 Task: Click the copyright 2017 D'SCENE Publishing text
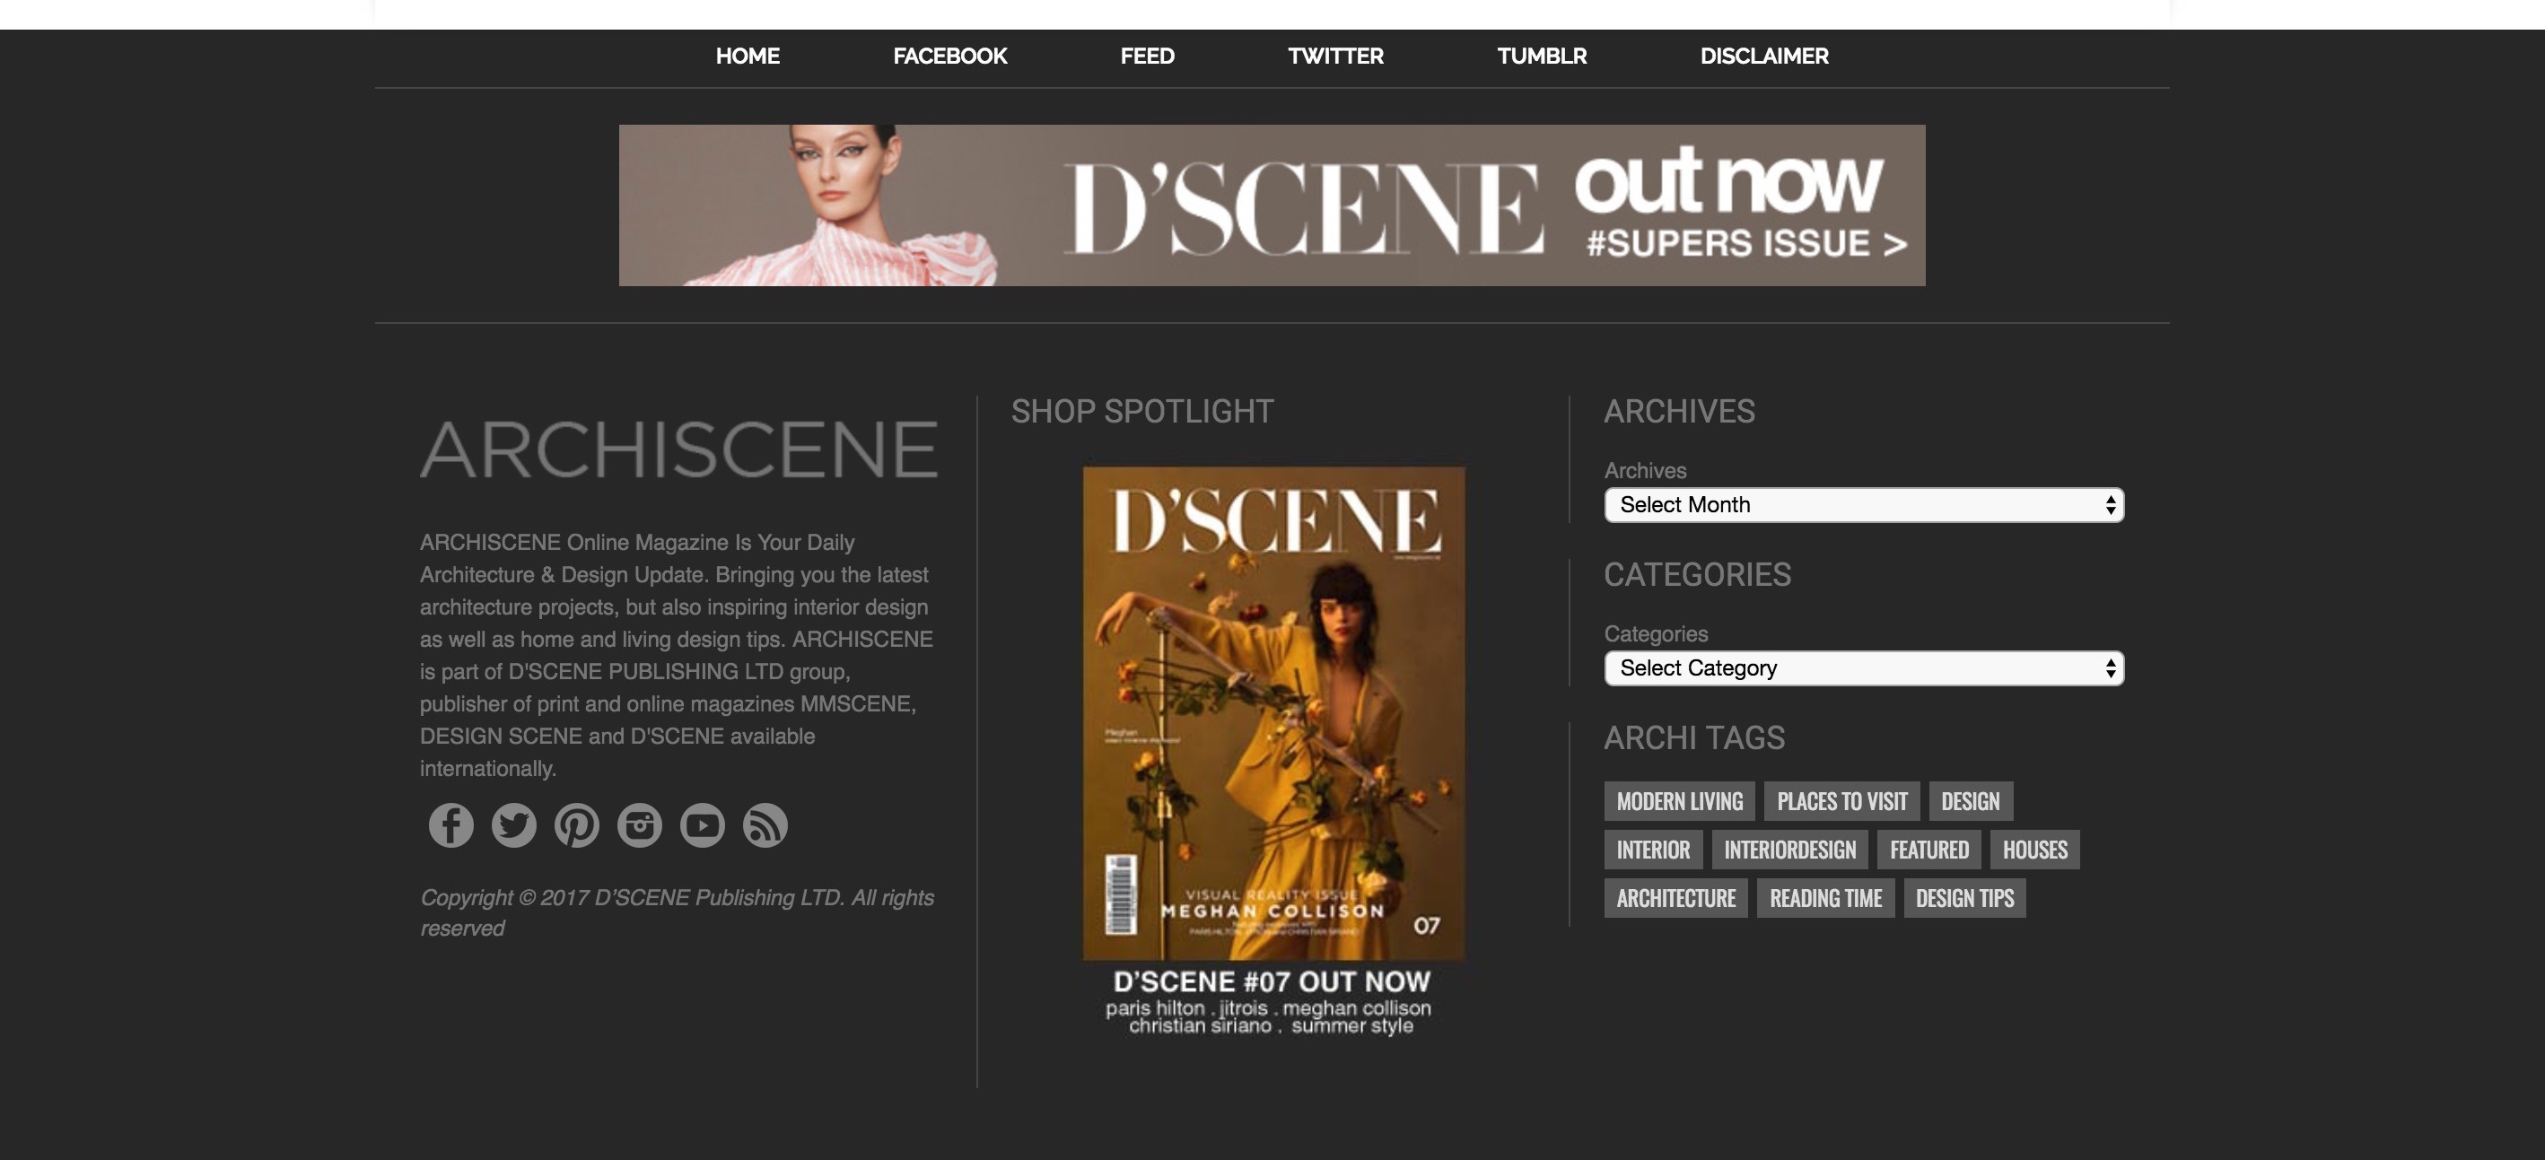(677, 912)
